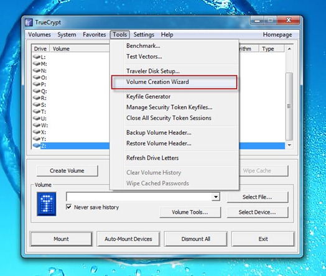The width and height of the screenshot is (326, 276).
Task: Click Auto-Mount Devices button
Action: click(x=128, y=239)
